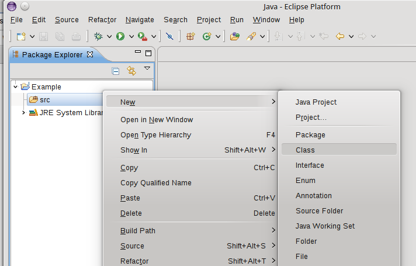The height and width of the screenshot is (266, 416).
Task: Open the Help menu
Action: click(x=297, y=20)
